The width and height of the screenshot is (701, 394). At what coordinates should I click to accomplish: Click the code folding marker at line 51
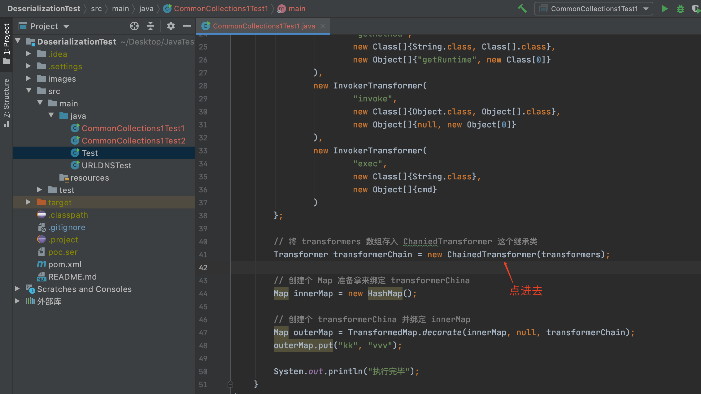[x=230, y=384]
